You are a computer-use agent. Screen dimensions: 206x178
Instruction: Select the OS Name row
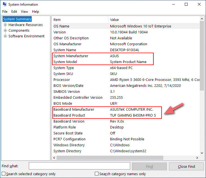[126, 26]
